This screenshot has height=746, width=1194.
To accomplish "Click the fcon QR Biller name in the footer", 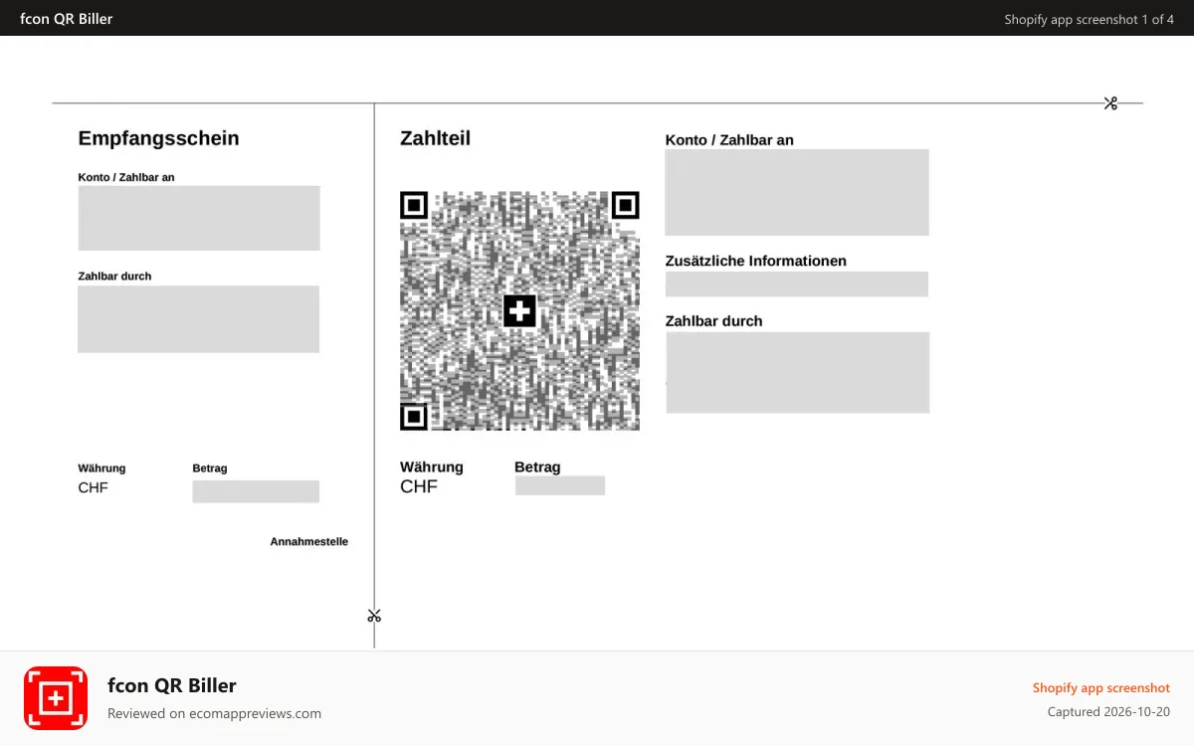I will (172, 685).
